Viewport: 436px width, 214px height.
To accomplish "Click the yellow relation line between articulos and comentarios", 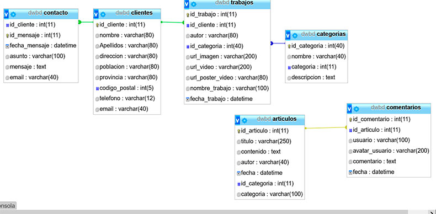I will (x=326, y=128).
